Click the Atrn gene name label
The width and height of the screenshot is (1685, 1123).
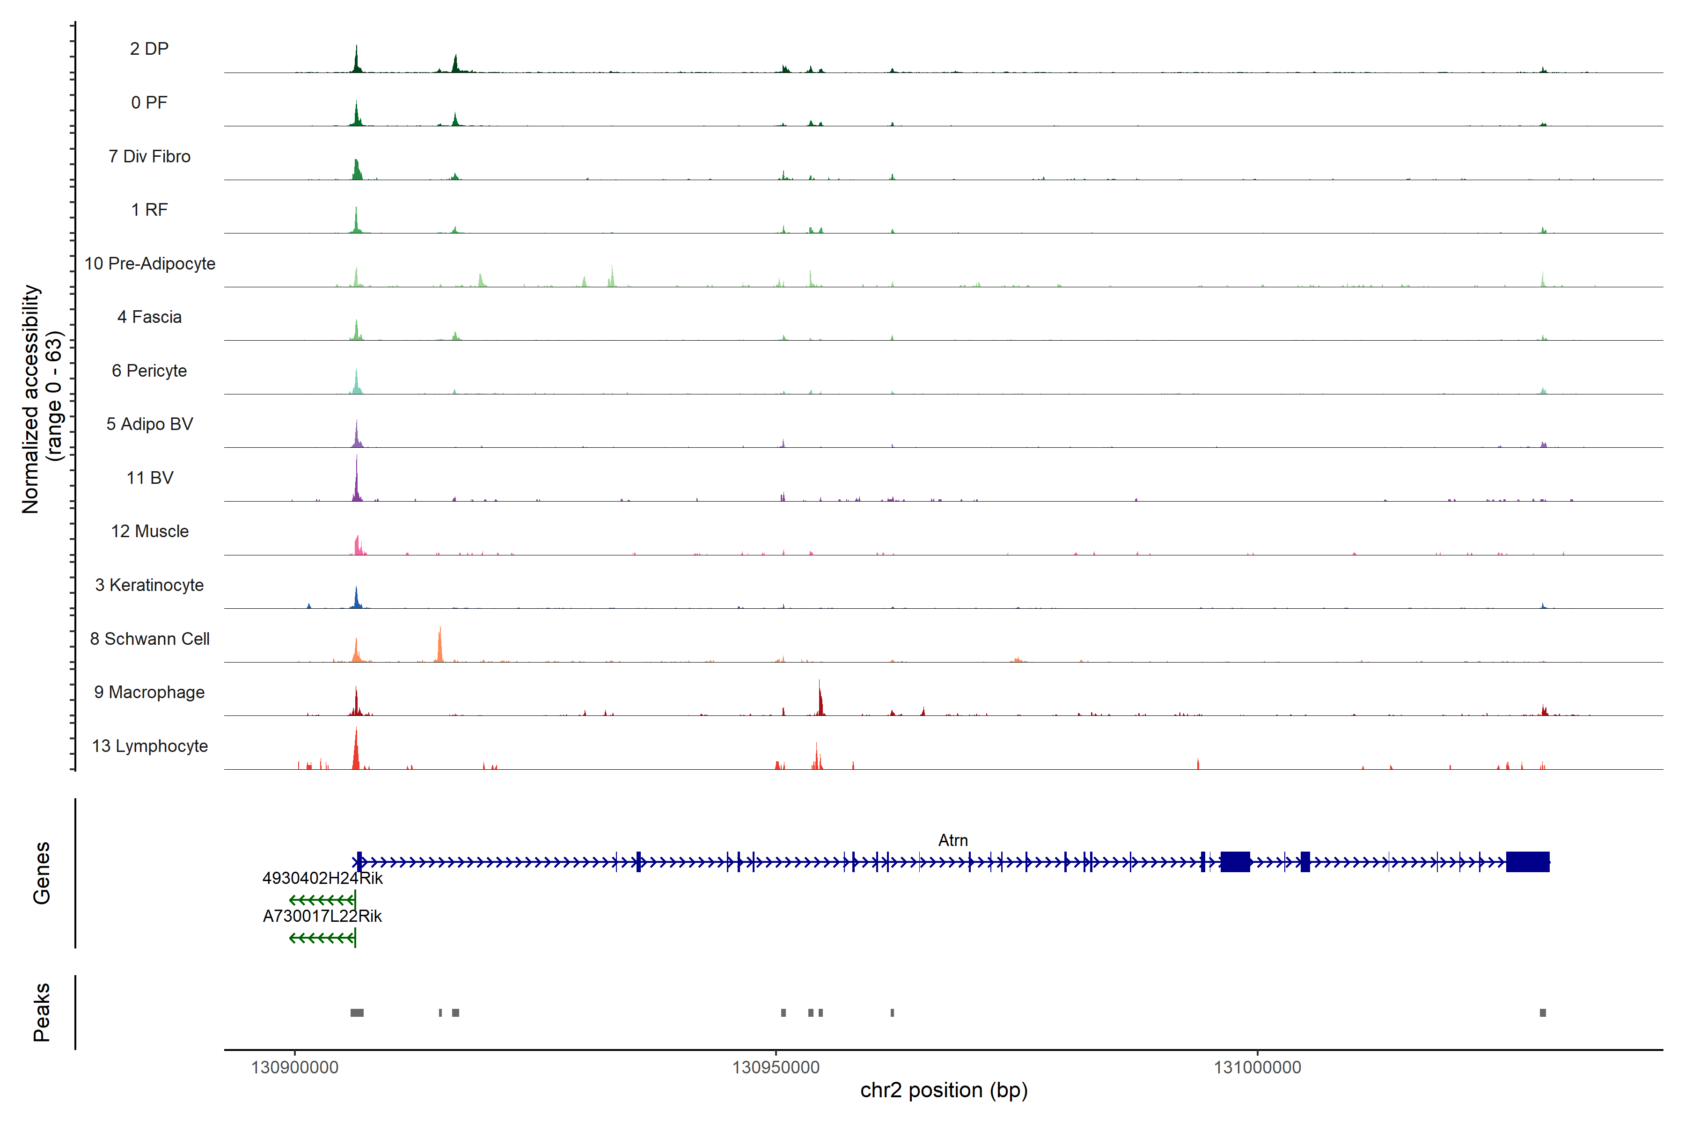tap(953, 840)
